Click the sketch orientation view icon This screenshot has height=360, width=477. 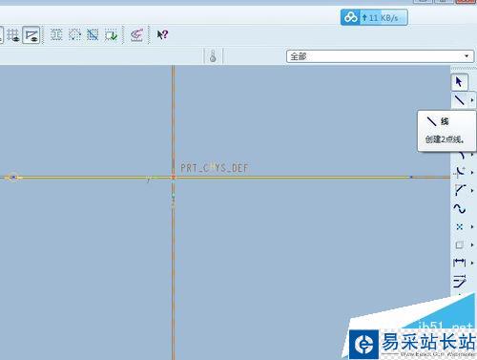[137, 34]
